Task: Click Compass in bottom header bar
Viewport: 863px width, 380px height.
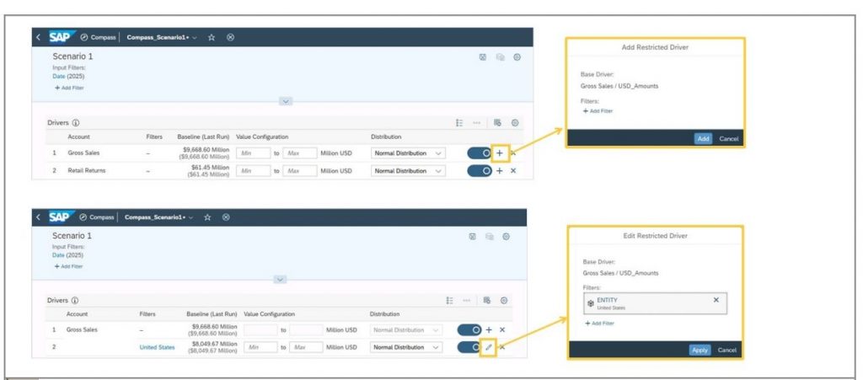Action: [x=97, y=217]
